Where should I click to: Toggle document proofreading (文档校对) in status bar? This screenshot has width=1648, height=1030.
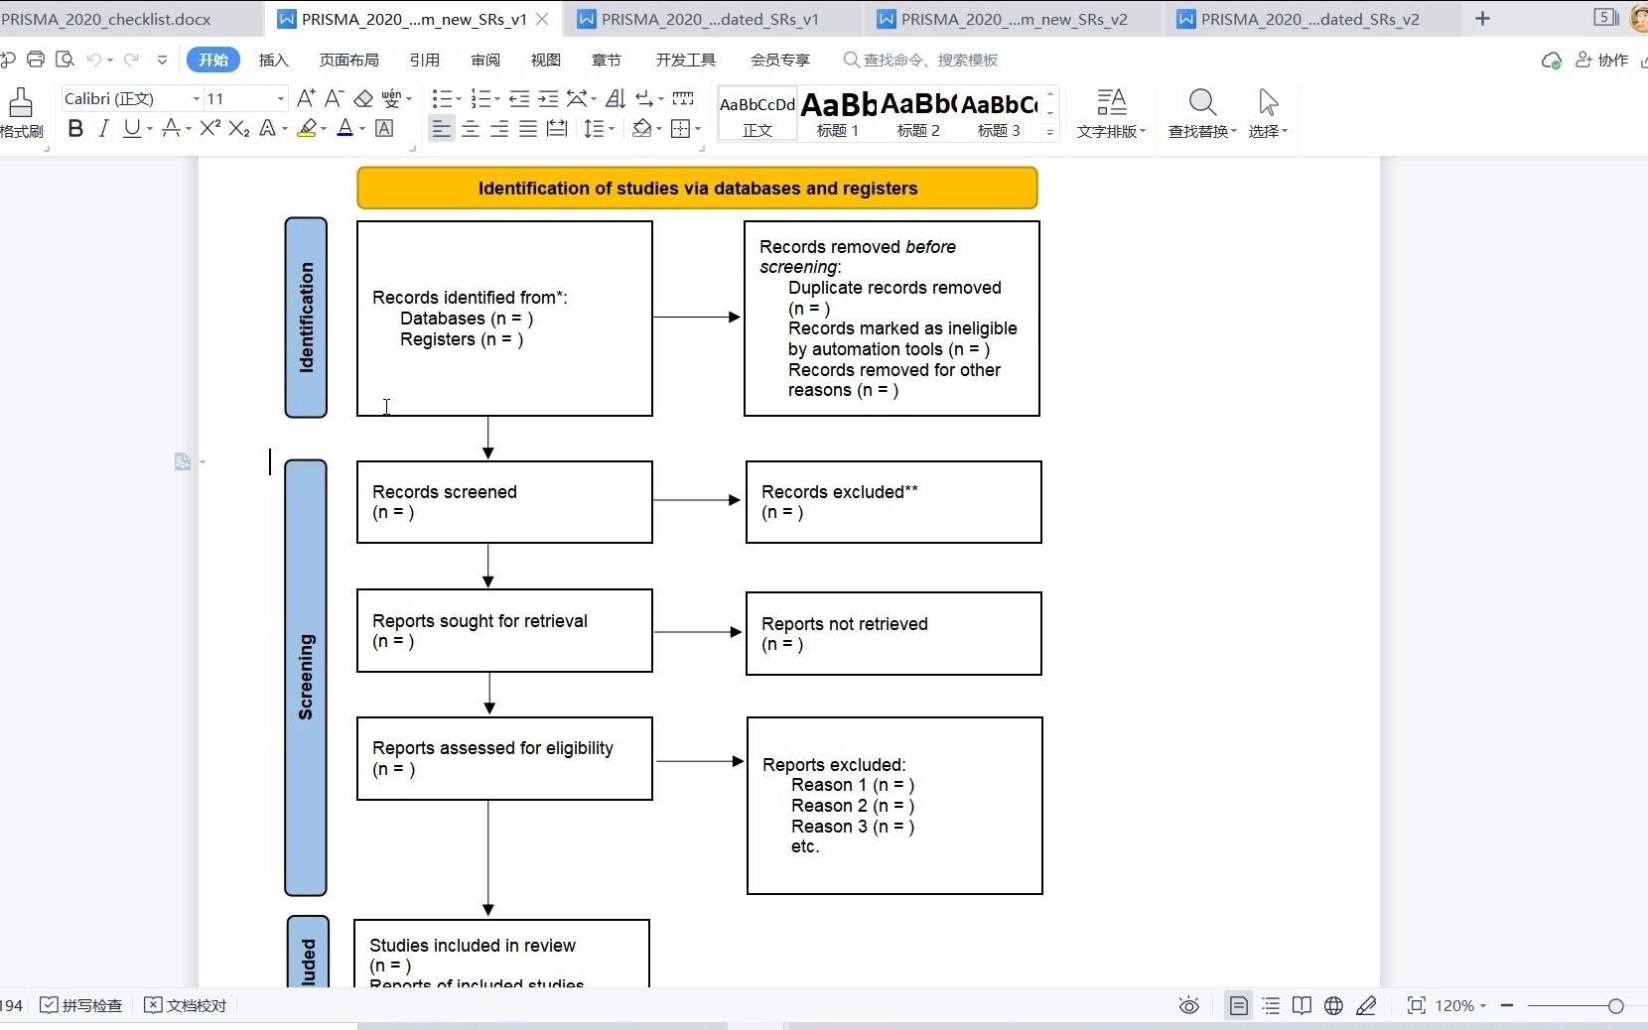point(186,1006)
